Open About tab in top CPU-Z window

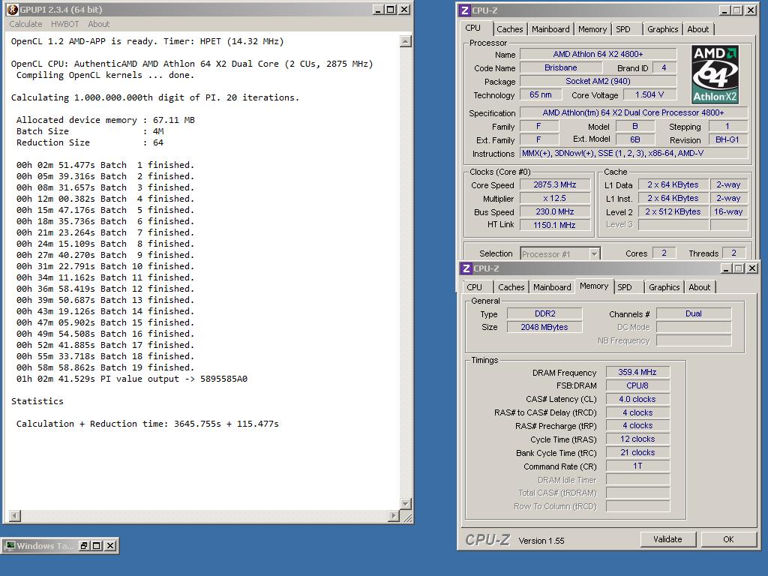pyautogui.click(x=698, y=29)
